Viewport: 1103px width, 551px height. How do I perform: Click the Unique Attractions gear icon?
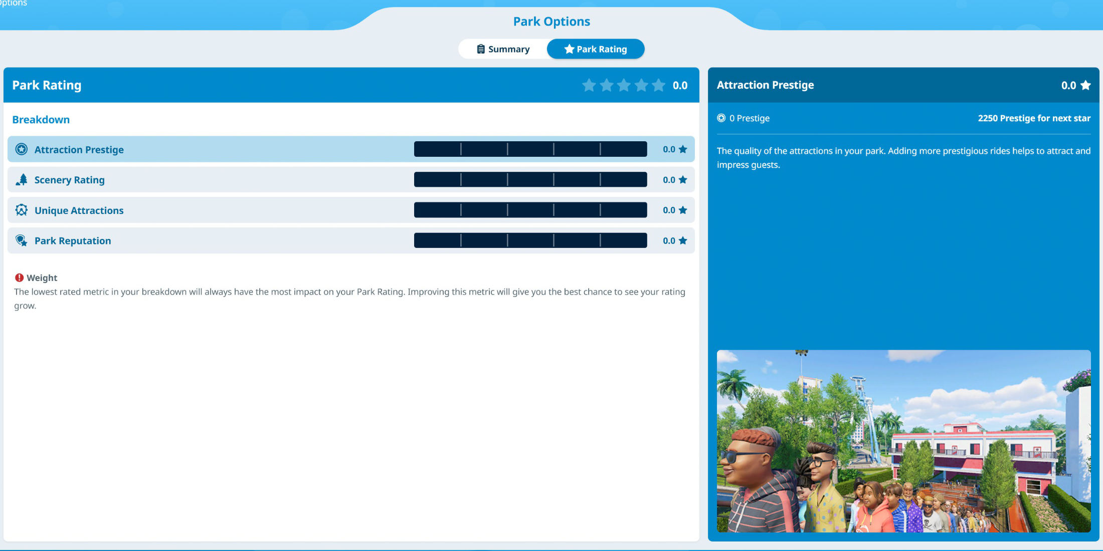pos(22,210)
